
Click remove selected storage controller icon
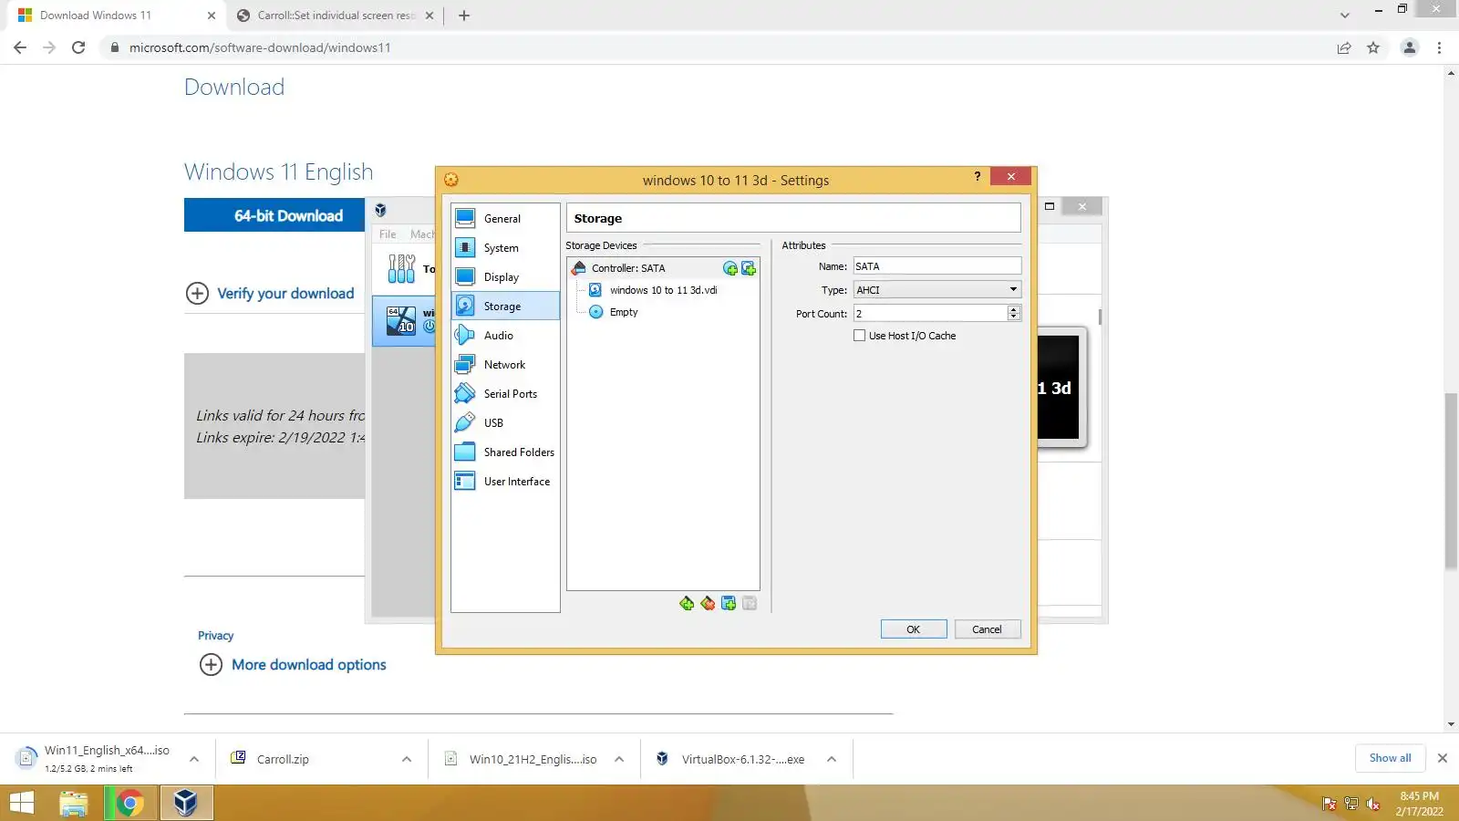[708, 603]
